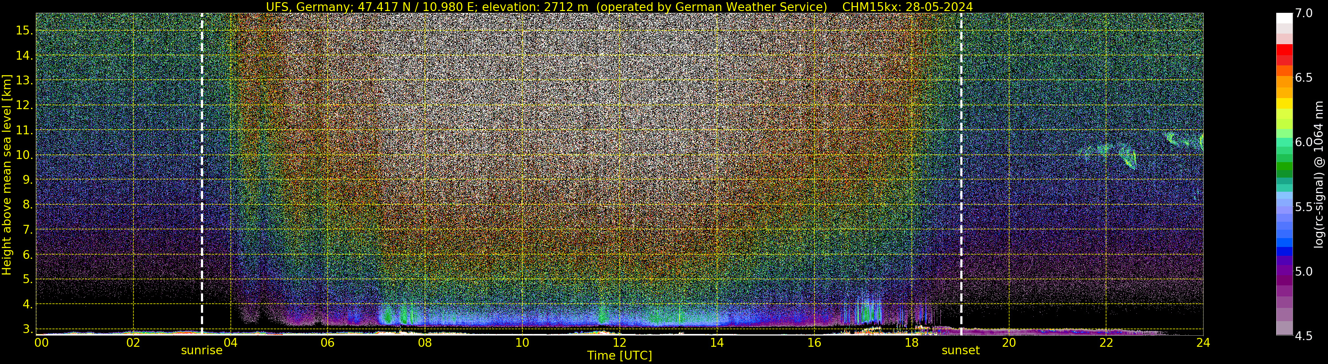Click the colorbar value '5.0'
The image size is (1328, 364).
(1303, 271)
